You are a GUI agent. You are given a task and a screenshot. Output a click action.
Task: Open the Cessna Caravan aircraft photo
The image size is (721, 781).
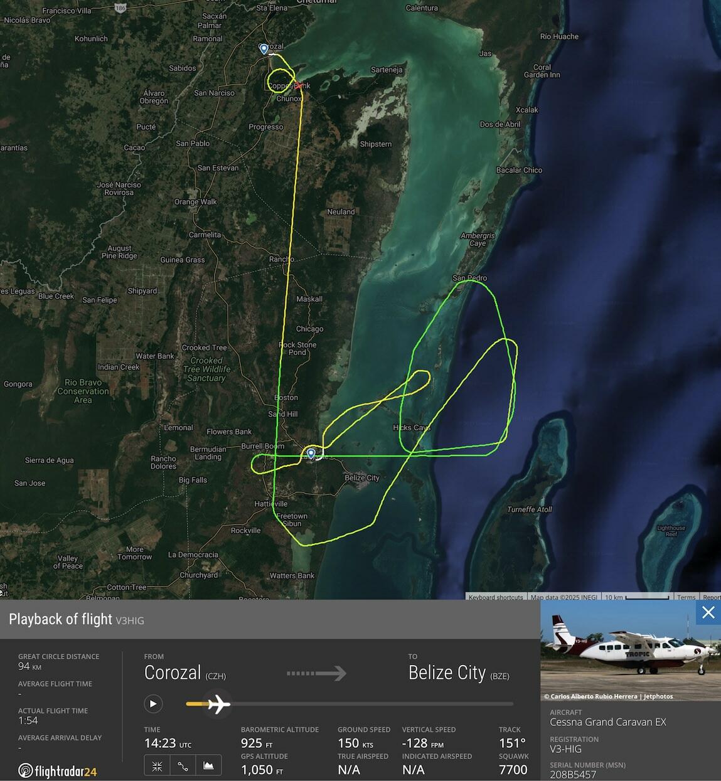631,651
